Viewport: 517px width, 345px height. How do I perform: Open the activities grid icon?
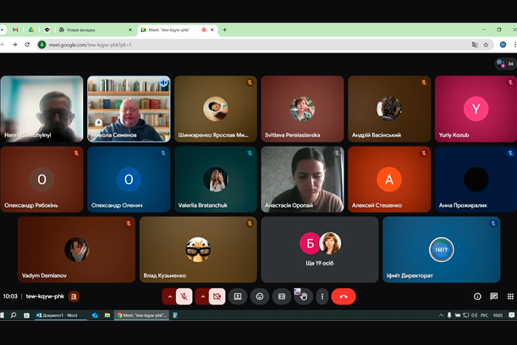pyautogui.click(x=510, y=297)
